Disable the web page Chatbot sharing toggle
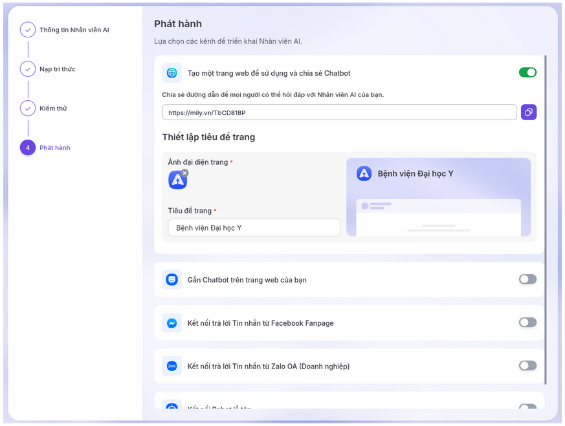The image size is (565, 426). (527, 72)
